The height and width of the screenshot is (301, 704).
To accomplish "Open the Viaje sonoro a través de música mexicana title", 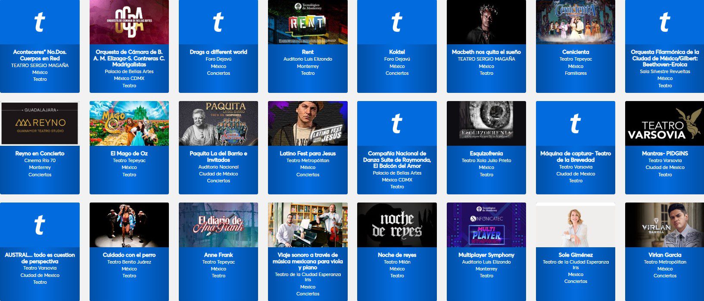I will click(308, 261).
